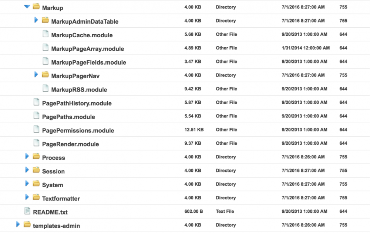Select the PagePermissions.module file name
The width and height of the screenshot is (370, 233).
coord(78,130)
